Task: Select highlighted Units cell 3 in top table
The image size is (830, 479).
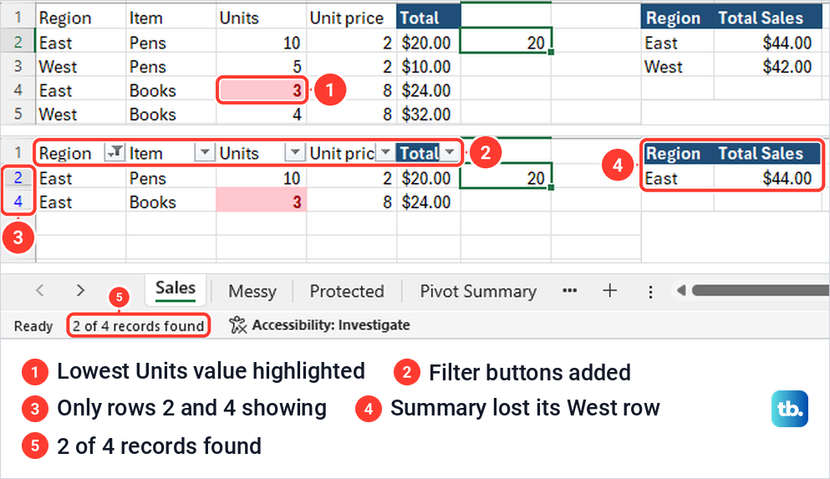Action: (x=262, y=90)
